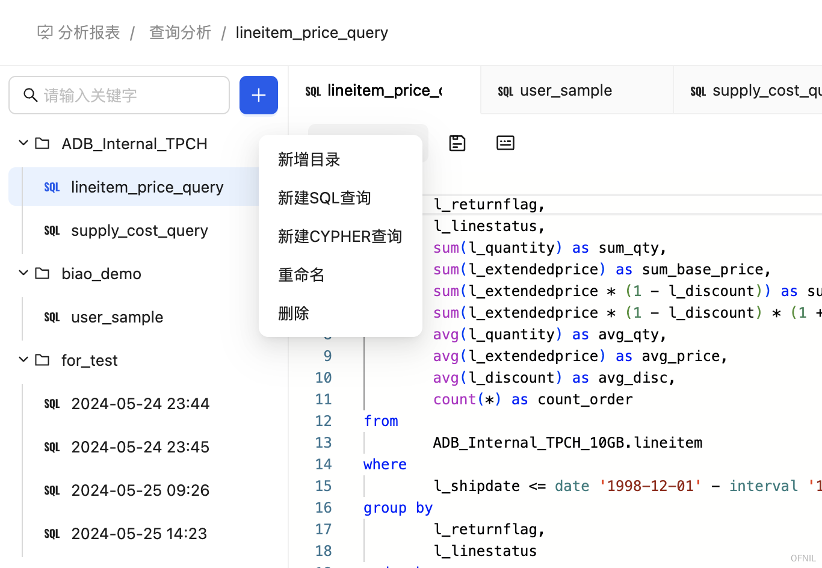Open the supply_cost_query editor tab

[758, 91]
